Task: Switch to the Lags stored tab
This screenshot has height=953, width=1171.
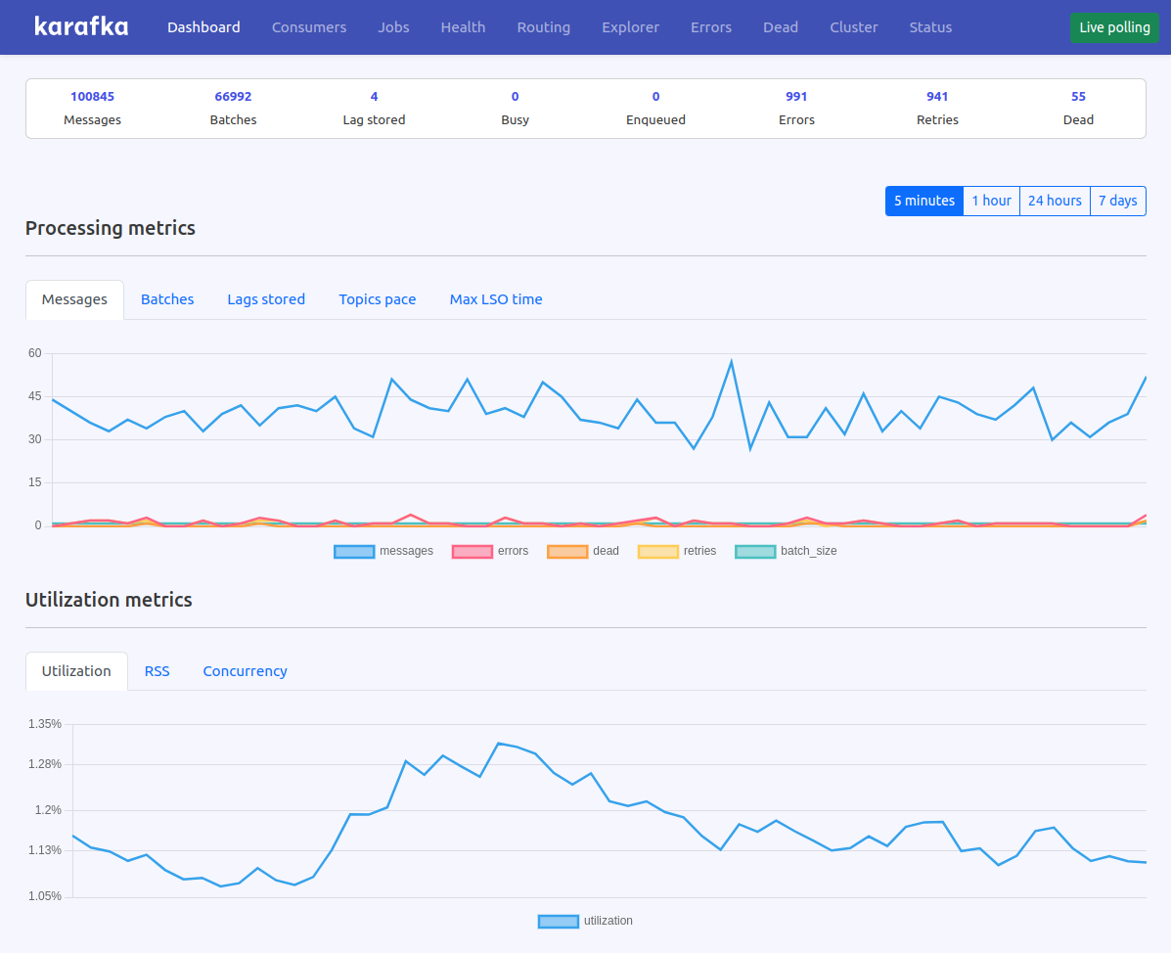Action: tap(266, 299)
